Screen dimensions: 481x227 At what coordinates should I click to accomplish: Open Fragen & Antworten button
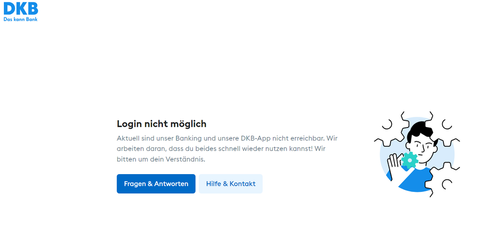click(156, 184)
